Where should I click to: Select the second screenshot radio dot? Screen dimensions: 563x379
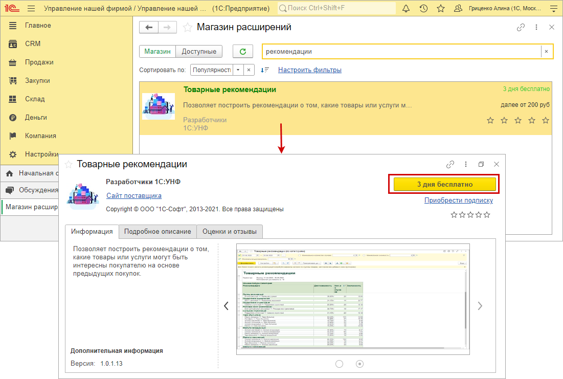359,364
